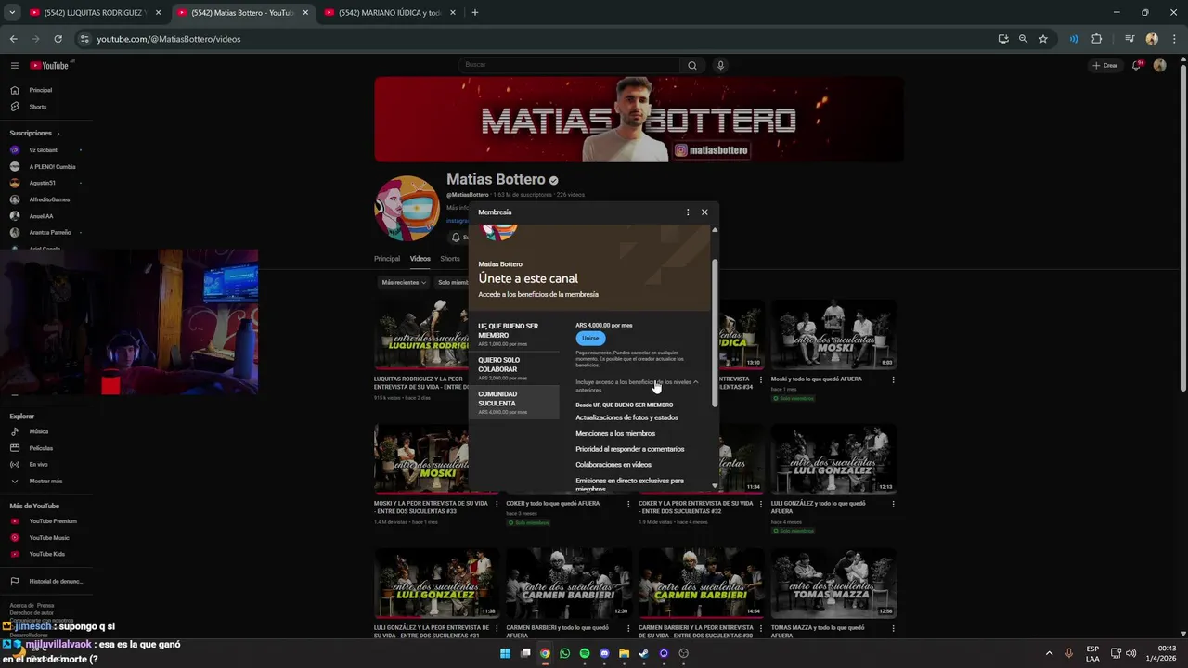Bookmark this page with the star icon

coord(1043,39)
